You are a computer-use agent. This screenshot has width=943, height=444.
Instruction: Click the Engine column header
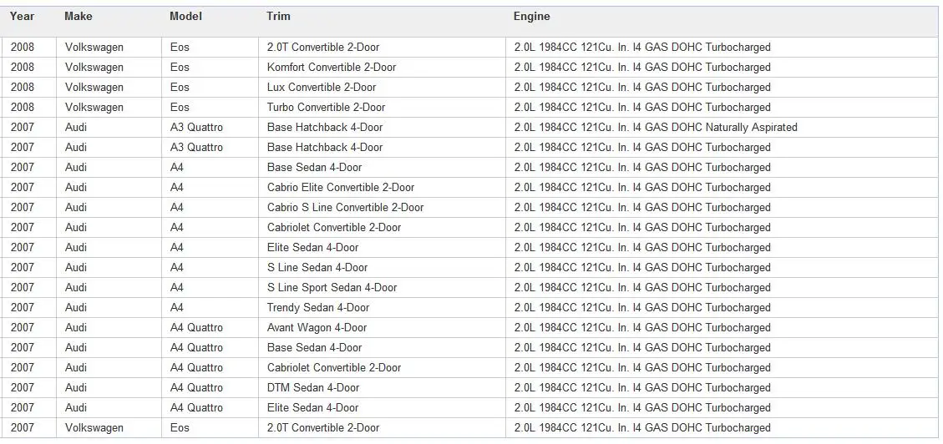(532, 17)
